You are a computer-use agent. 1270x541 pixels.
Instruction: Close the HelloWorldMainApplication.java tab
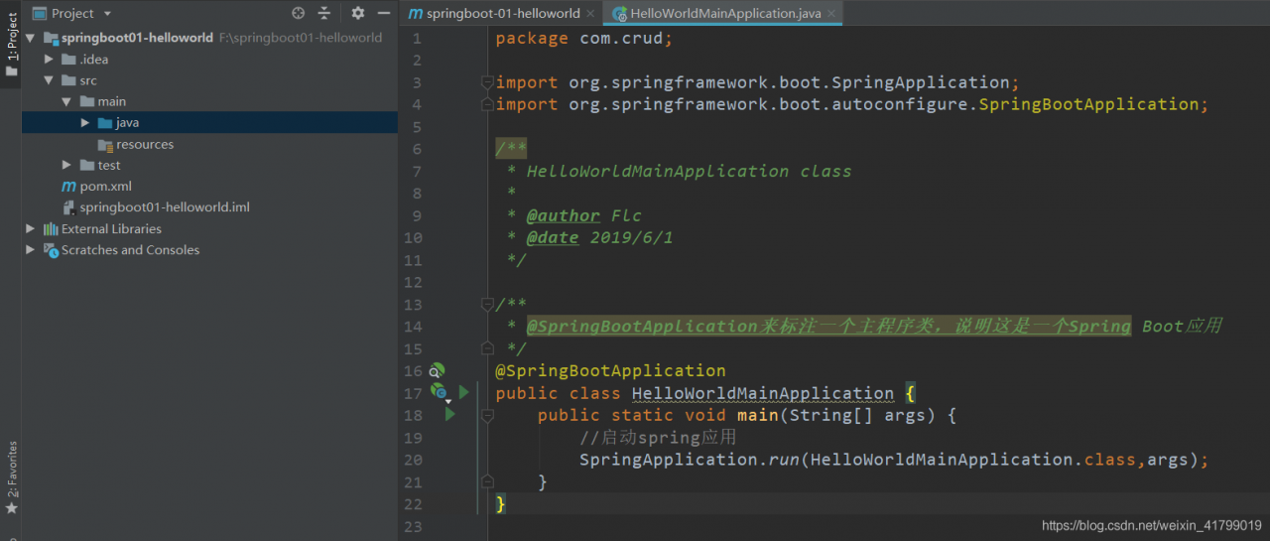[833, 14]
